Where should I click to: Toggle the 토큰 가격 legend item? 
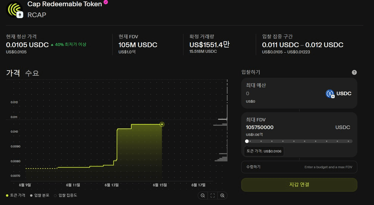point(16,195)
